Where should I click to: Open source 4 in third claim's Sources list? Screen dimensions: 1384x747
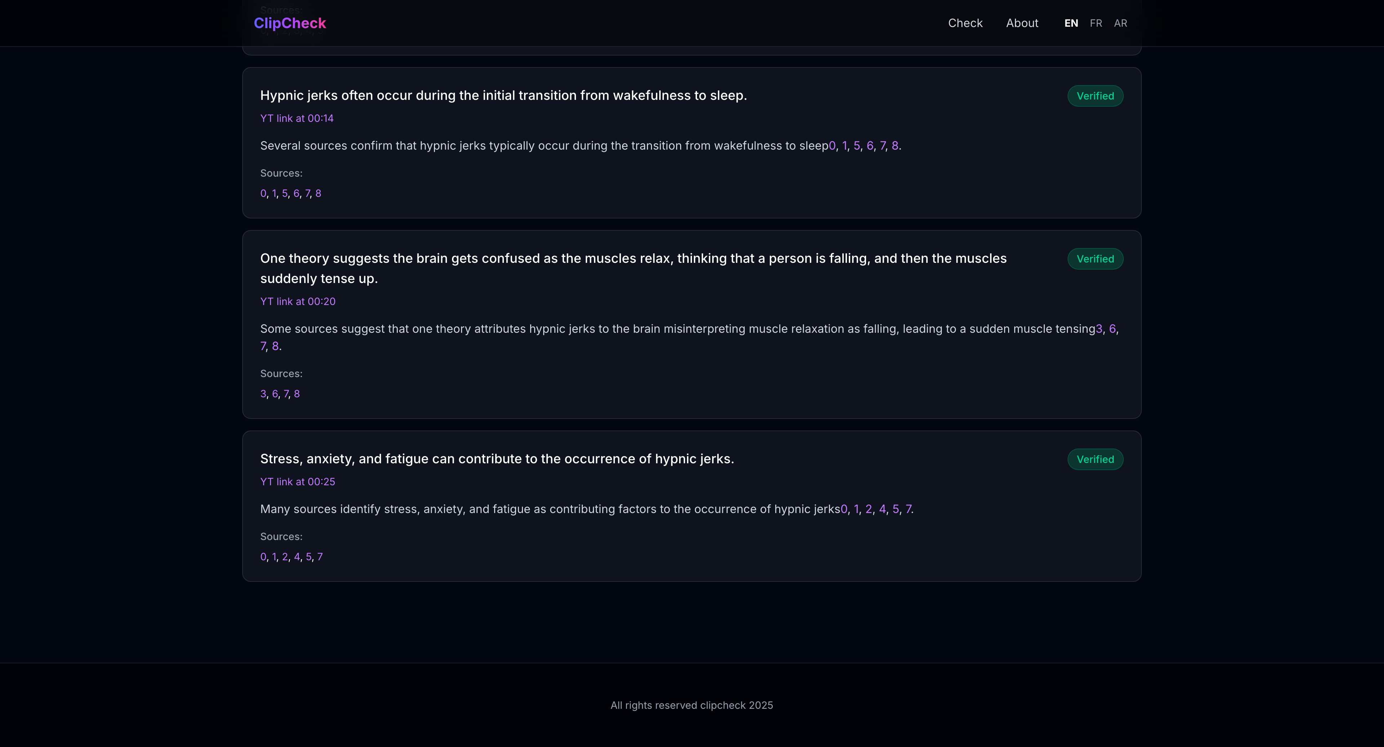[x=297, y=557]
